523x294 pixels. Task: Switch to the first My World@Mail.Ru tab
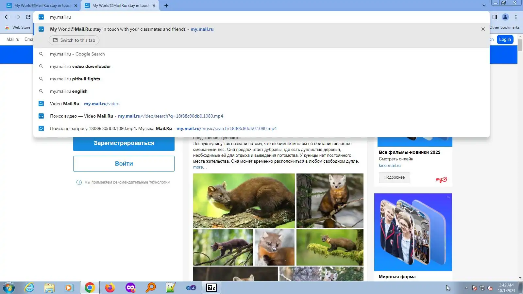tap(42, 6)
